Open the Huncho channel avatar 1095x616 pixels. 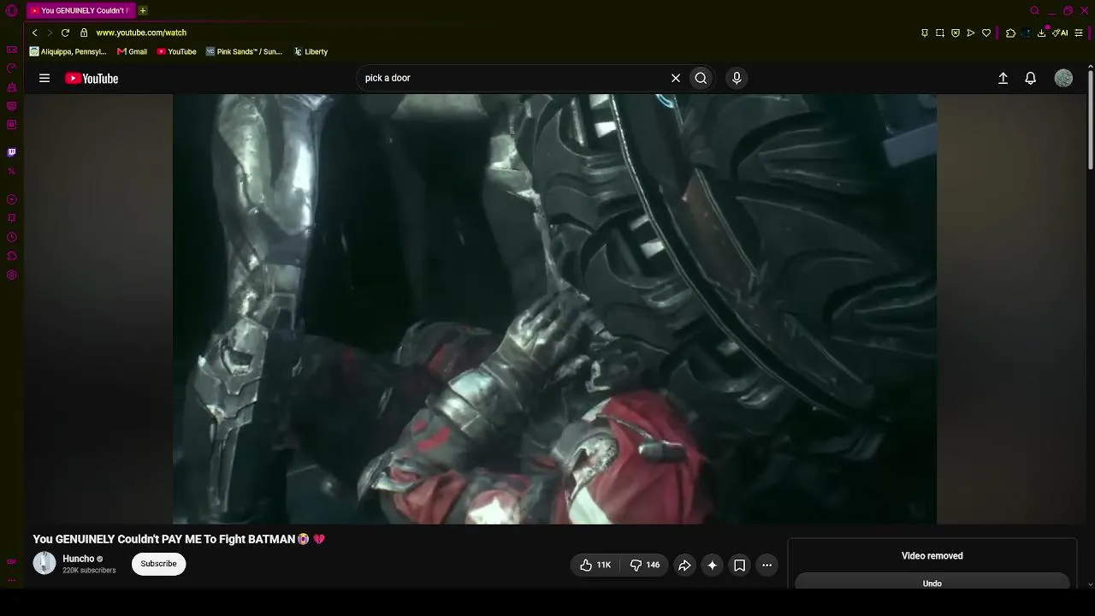(x=44, y=563)
